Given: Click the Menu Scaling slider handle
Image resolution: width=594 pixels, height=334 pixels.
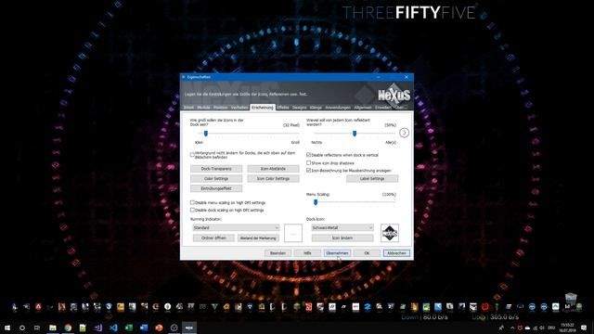Looking at the screenshot, I should point(316,202).
